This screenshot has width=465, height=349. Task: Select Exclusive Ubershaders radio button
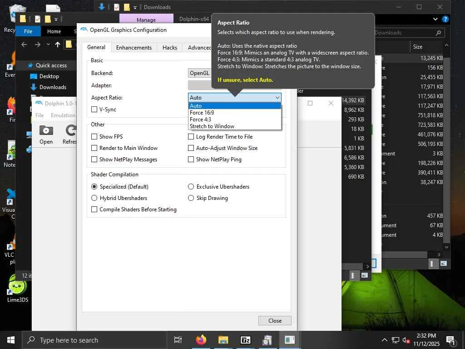click(x=218, y=187)
